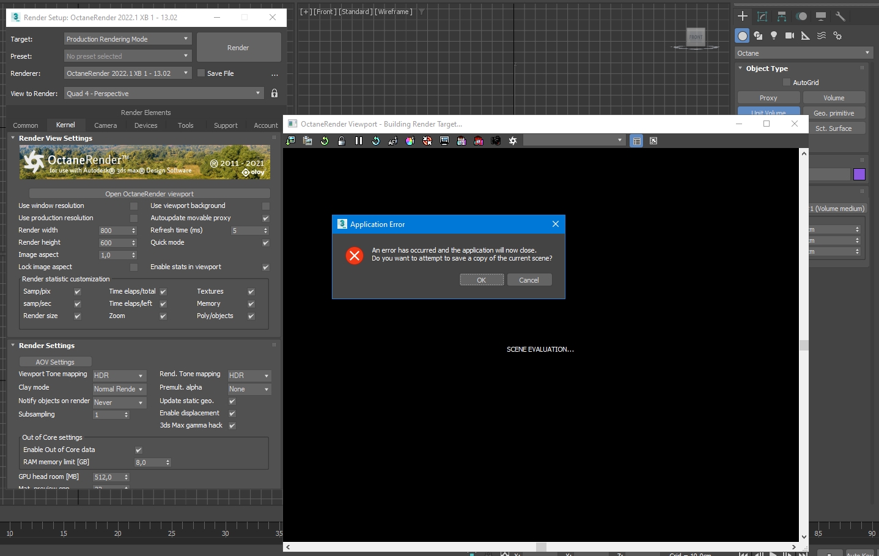Click the color wheel picker icon

pyautogui.click(x=410, y=141)
